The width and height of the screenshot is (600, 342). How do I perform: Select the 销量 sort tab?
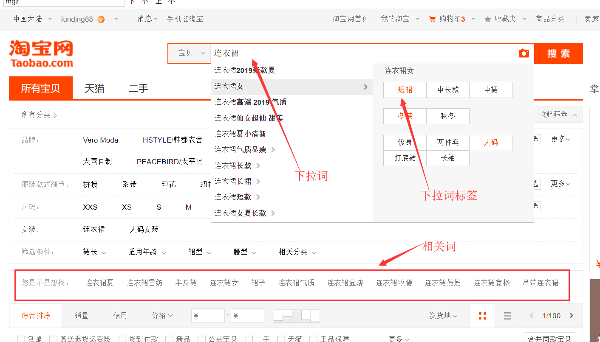82,315
